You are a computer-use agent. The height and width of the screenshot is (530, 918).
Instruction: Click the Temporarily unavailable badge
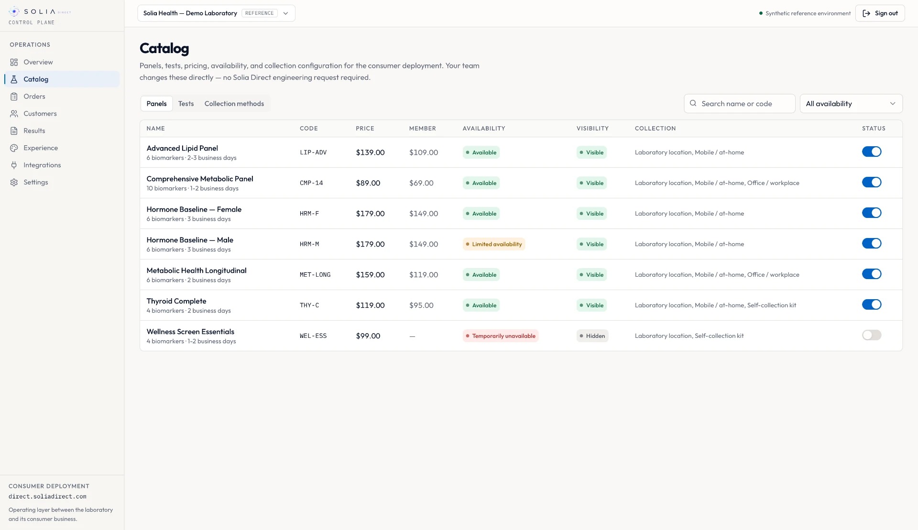coord(500,336)
